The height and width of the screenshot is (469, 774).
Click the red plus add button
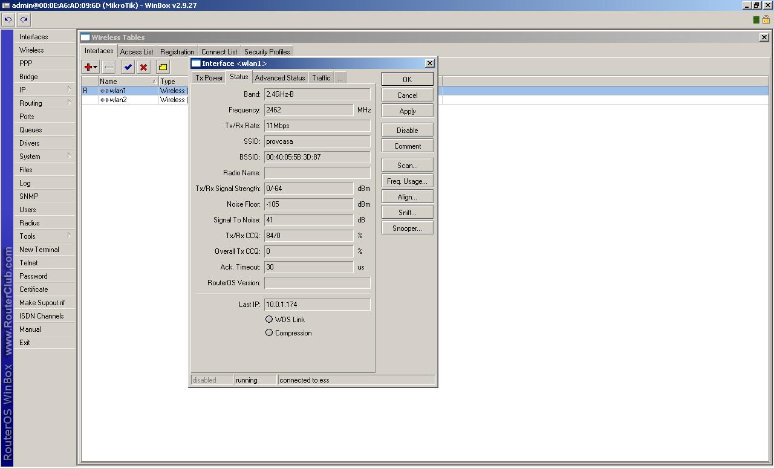(91, 67)
